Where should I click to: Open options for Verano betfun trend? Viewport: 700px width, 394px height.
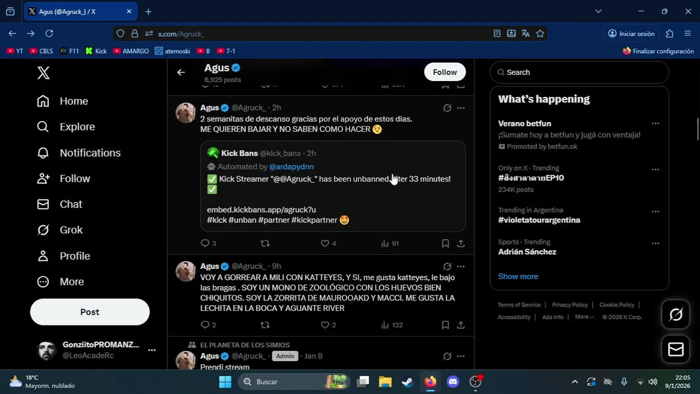pyautogui.click(x=655, y=124)
